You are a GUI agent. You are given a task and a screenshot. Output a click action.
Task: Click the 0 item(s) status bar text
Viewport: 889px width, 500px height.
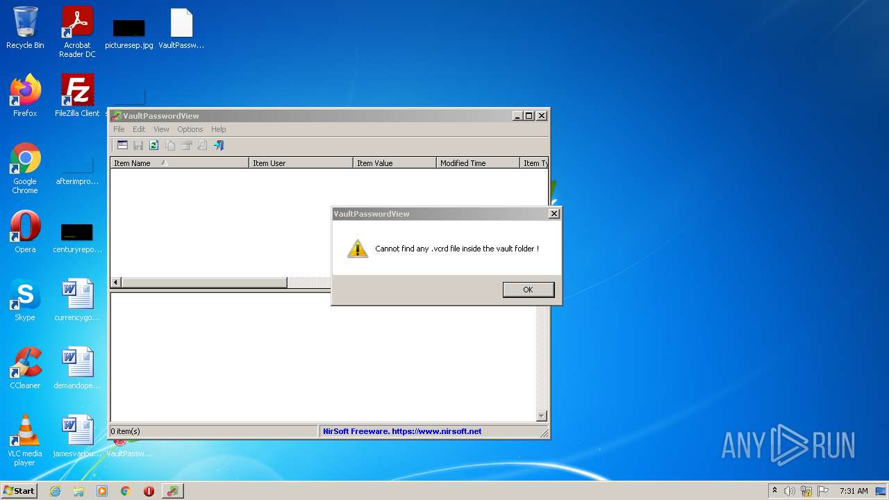(126, 431)
